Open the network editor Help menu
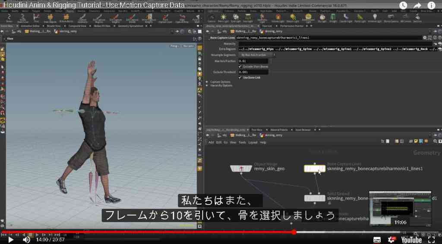442x244 pixels. [263, 143]
